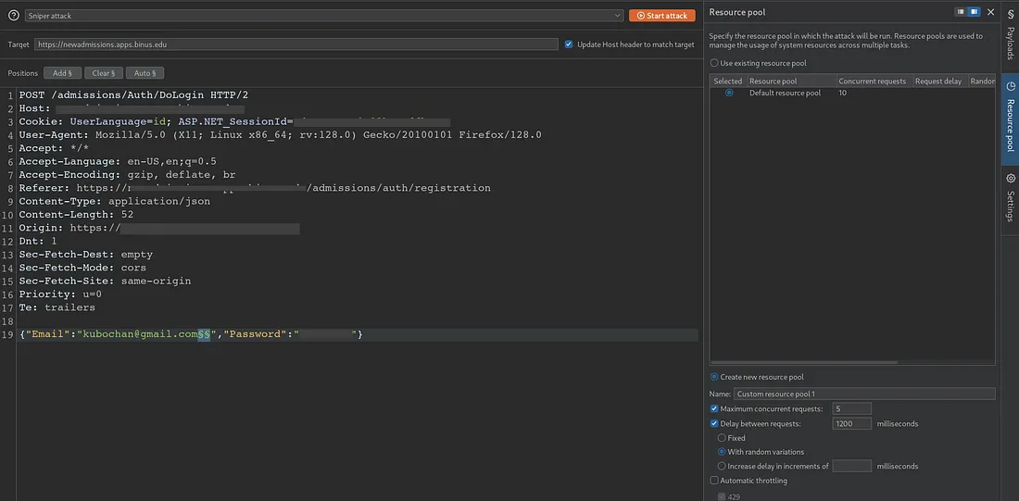Select the Resource pool side tab
Viewport: 1019px width, 501px height.
click(x=1010, y=119)
